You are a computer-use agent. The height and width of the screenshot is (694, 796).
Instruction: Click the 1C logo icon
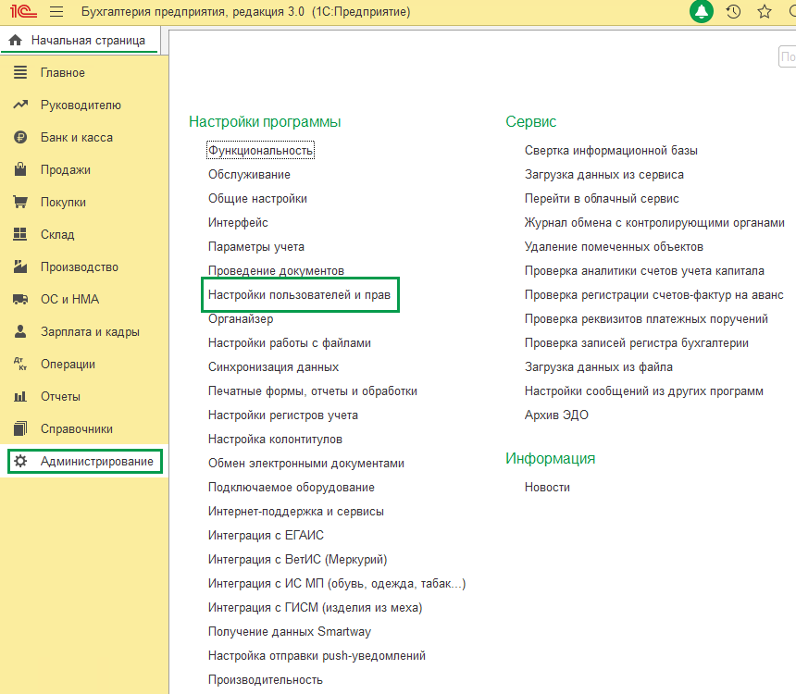(x=23, y=11)
